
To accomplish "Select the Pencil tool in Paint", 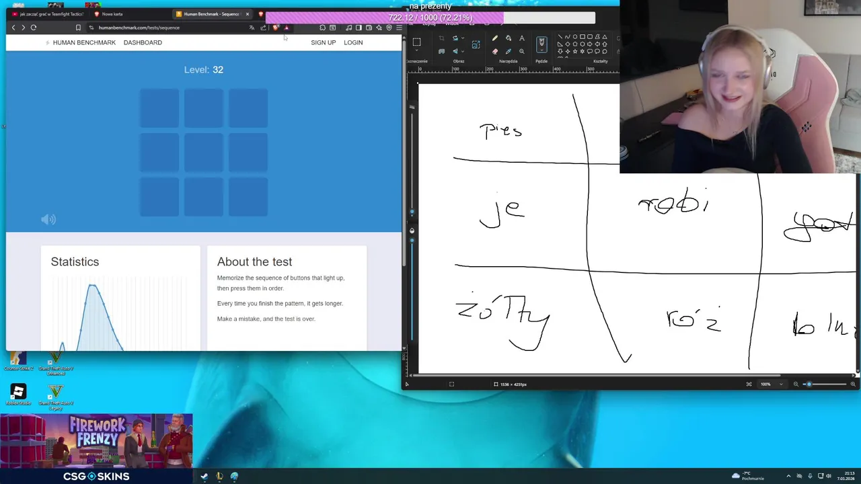I will 495,38.
